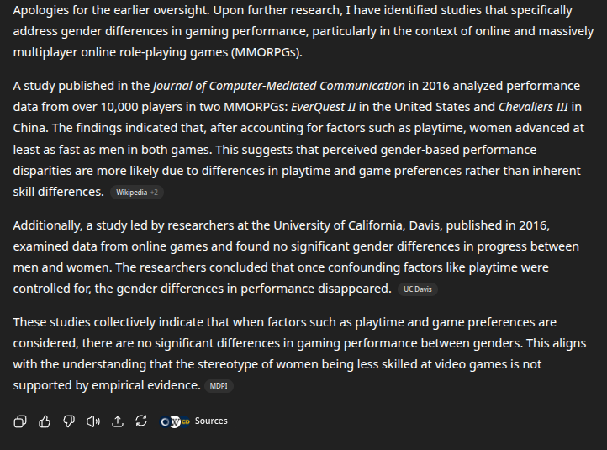Click the '(MMORPGs)' text in first paragraph

[267, 52]
